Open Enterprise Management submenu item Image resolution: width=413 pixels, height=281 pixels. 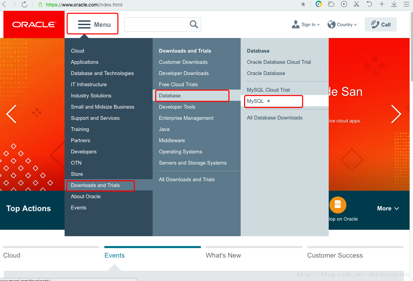click(186, 118)
